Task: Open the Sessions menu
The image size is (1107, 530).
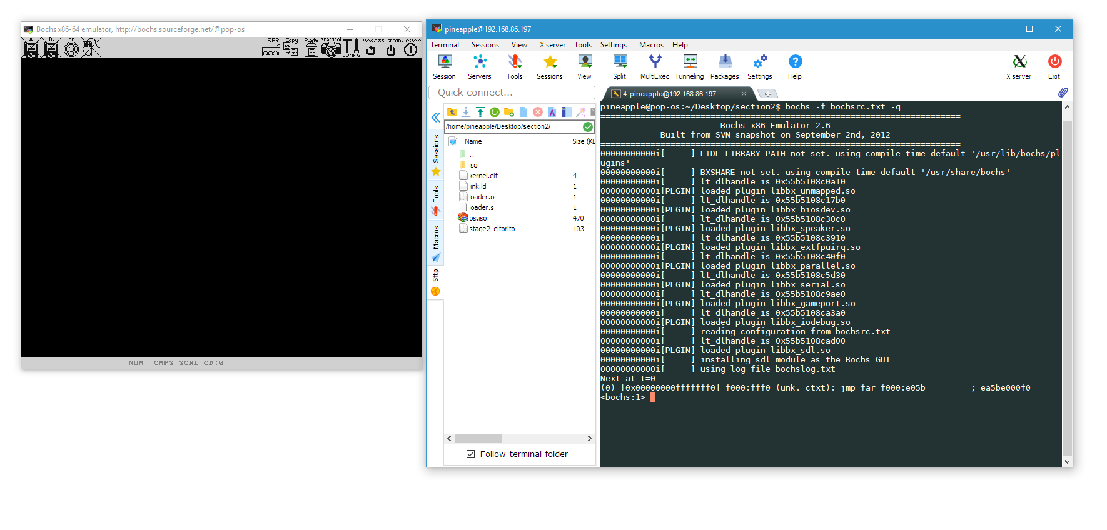Action: (x=485, y=45)
